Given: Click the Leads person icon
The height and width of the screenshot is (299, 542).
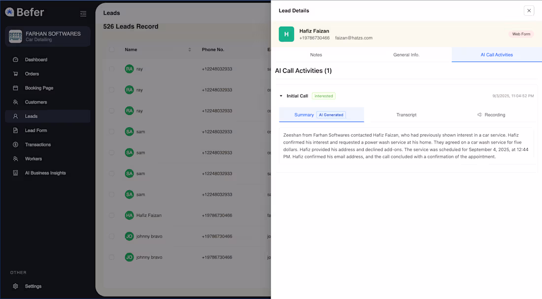Looking at the screenshot, I should click(x=16, y=116).
